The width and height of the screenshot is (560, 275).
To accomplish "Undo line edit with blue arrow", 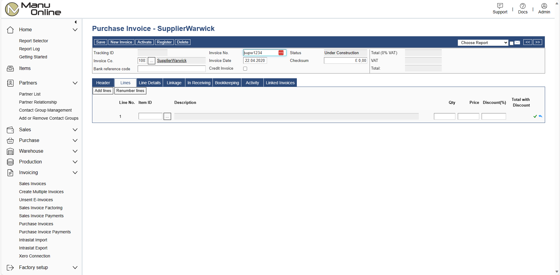I will tap(540, 116).
